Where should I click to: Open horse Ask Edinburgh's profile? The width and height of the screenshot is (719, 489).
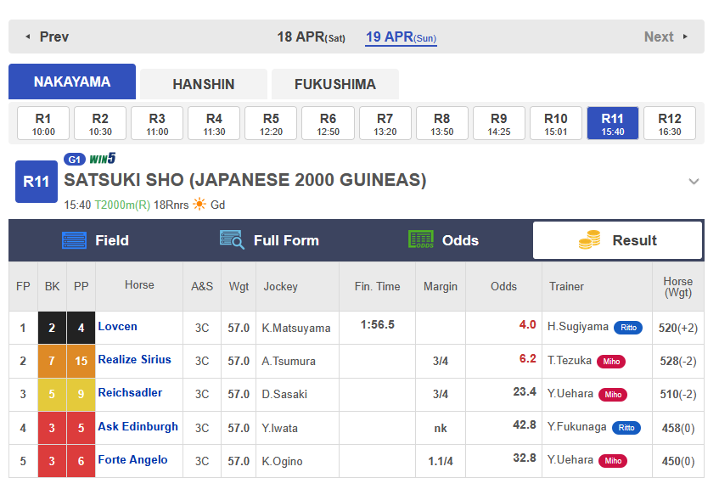138,427
